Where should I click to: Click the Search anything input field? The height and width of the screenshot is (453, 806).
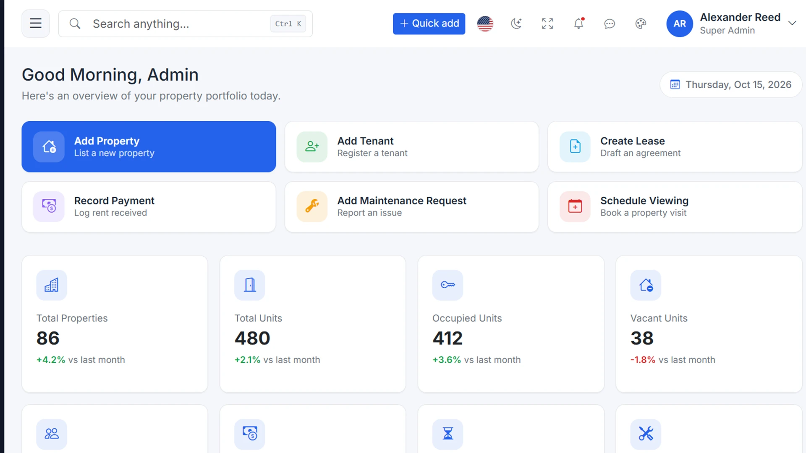pyautogui.click(x=186, y=24)
